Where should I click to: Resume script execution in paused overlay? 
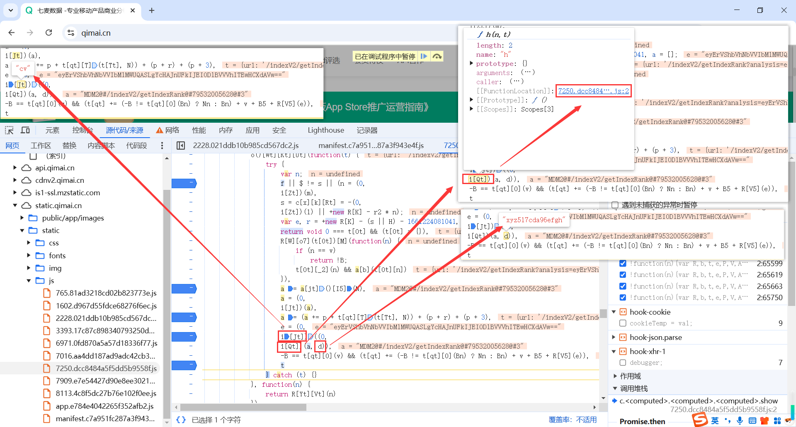[424, 56]
